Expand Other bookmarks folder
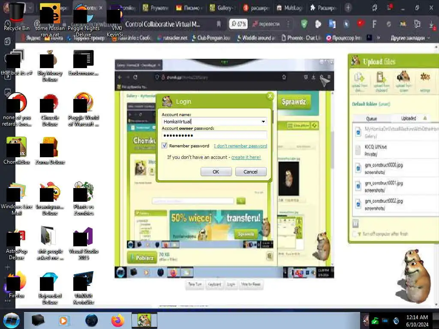The width and height of the screenshot is (439, 329). [410, 38]
